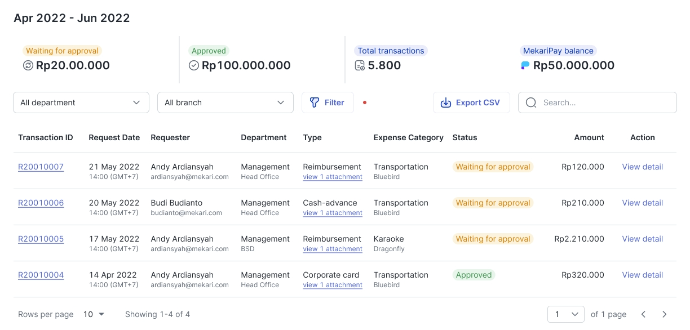Viewport: 690px width, 330px height.
Task: Click the Action column header
Action: 643,137
